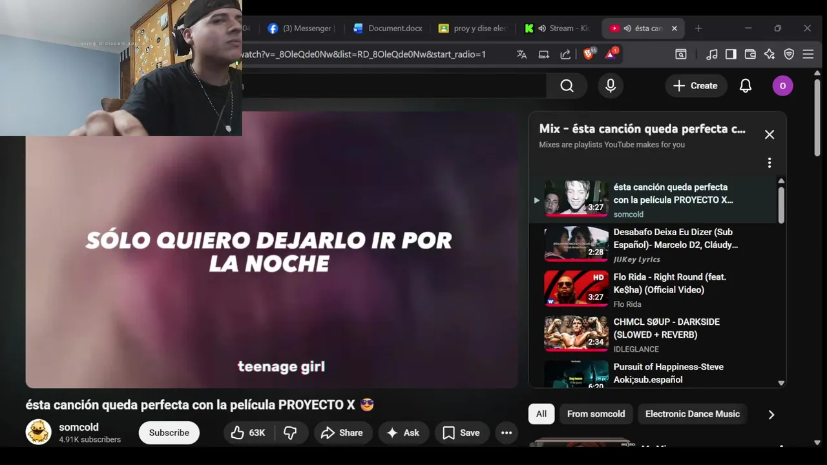827x465 pixels.
Task: Open Brave Shields lion icon
Action: [589, 54]
